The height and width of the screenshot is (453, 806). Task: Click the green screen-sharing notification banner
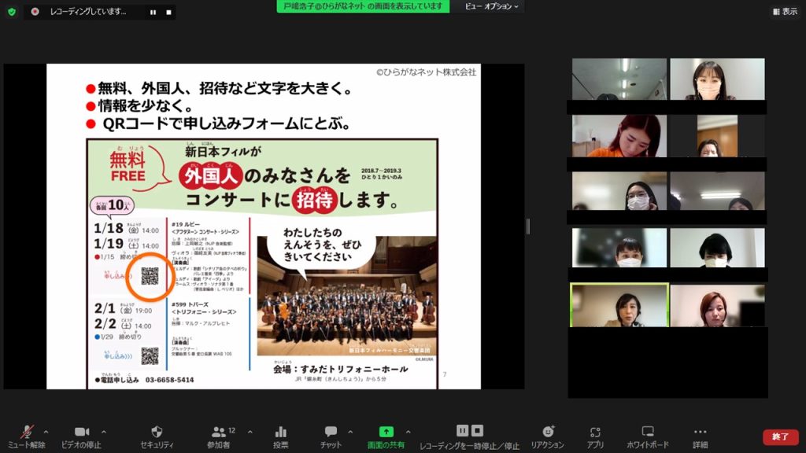click(x=363, y=6)
